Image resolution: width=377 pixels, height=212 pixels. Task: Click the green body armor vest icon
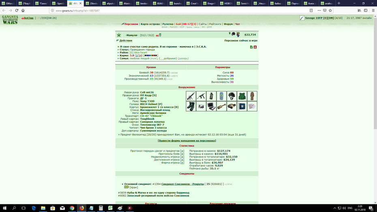click(x=242, y=96)
